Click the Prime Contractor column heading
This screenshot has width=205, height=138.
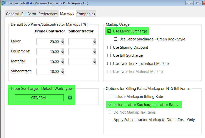50,31
